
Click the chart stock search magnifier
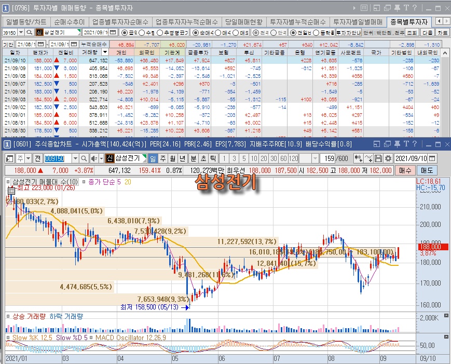pos(84,158)
